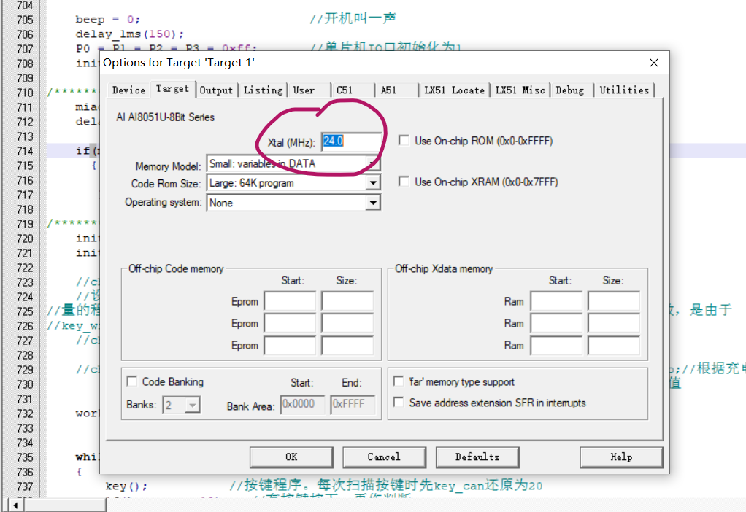Open the Debug tab
Viewport: 746px width, 512px height.
point(569,90)
